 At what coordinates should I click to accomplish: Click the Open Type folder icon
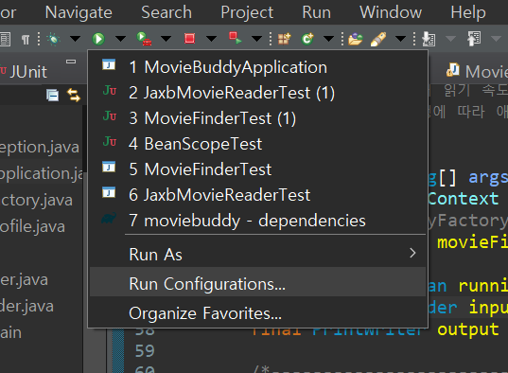pyautogui.click(x=356, y=39)
